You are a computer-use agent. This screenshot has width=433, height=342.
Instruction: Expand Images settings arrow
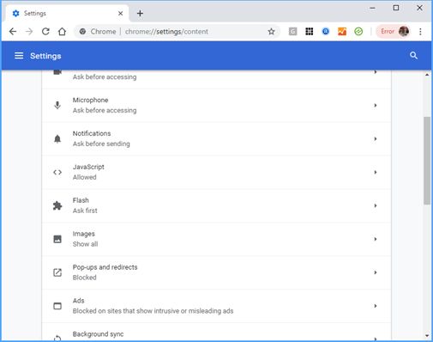pos(376,239)
